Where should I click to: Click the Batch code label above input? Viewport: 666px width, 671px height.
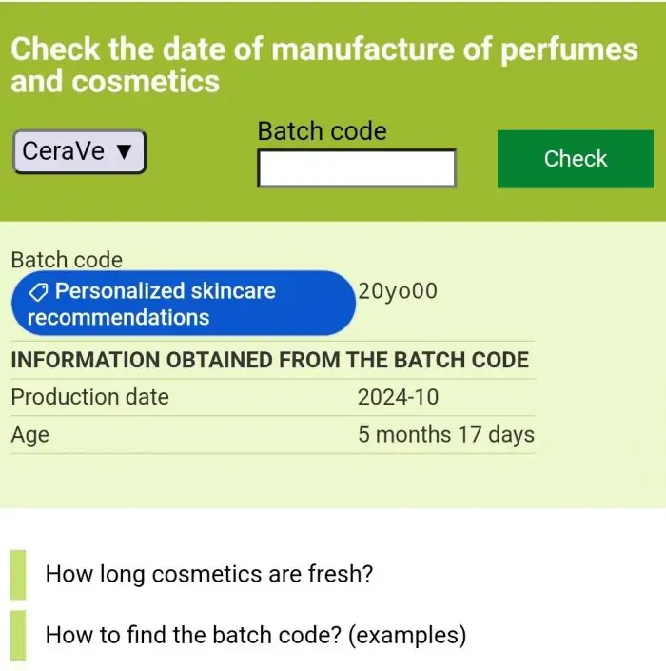coord(323,130)
